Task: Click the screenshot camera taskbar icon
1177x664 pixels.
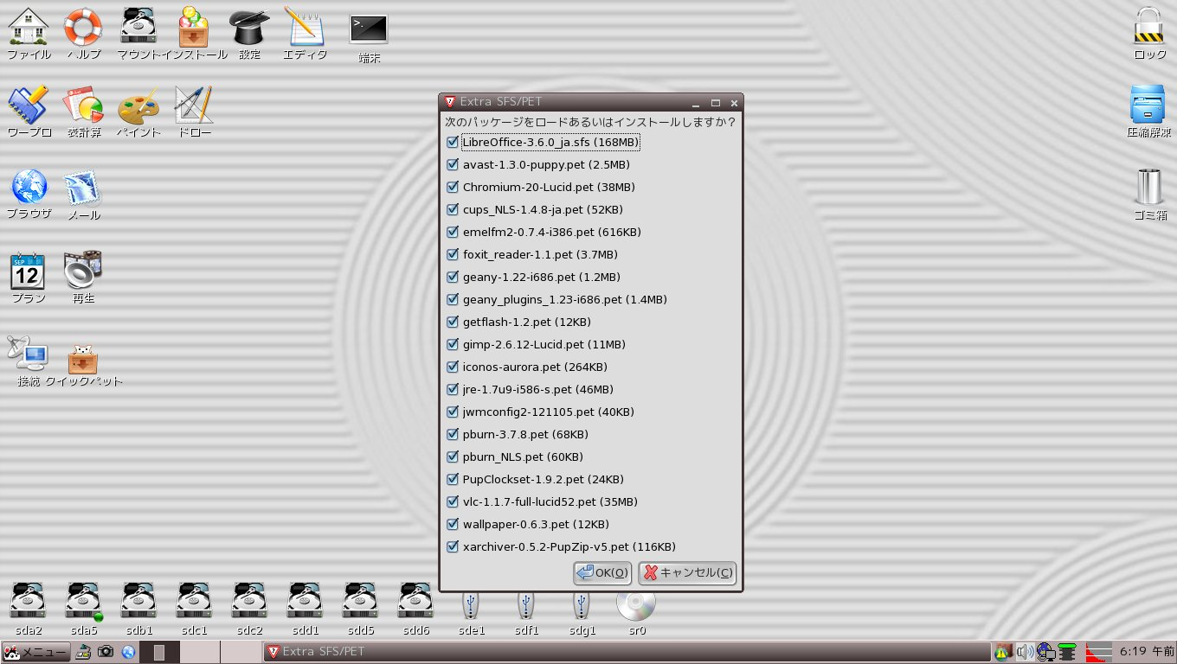Action: tap(106, 651)
